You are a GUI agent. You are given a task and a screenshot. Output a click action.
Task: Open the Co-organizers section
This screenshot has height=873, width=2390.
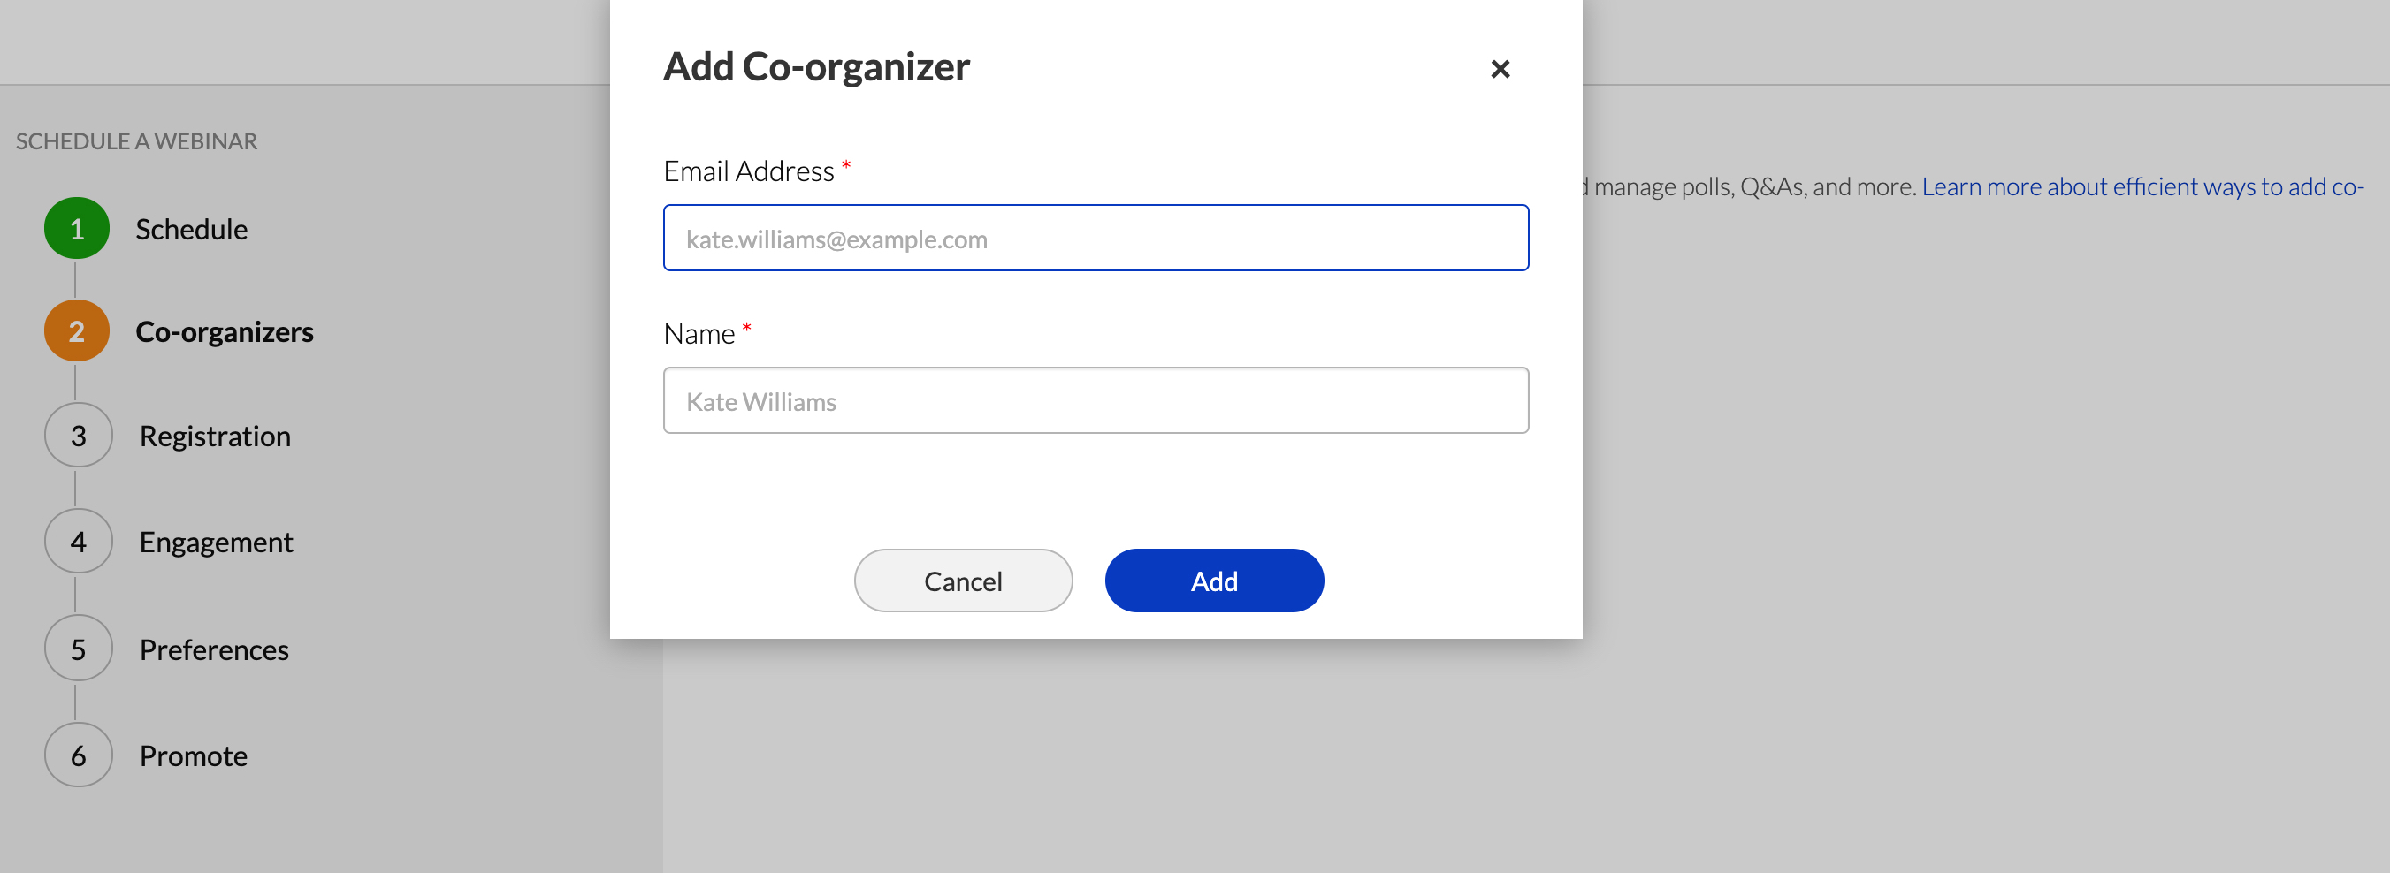coord(225,330)
